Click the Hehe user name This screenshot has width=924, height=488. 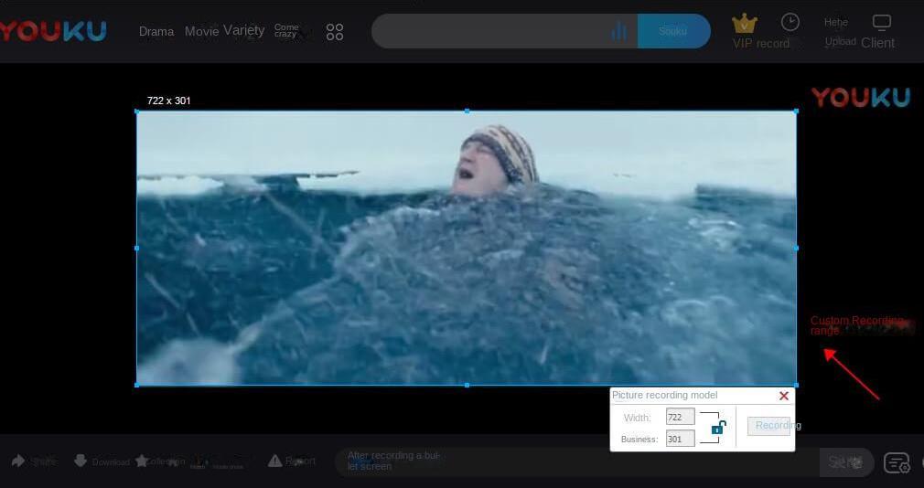(835, 22)
